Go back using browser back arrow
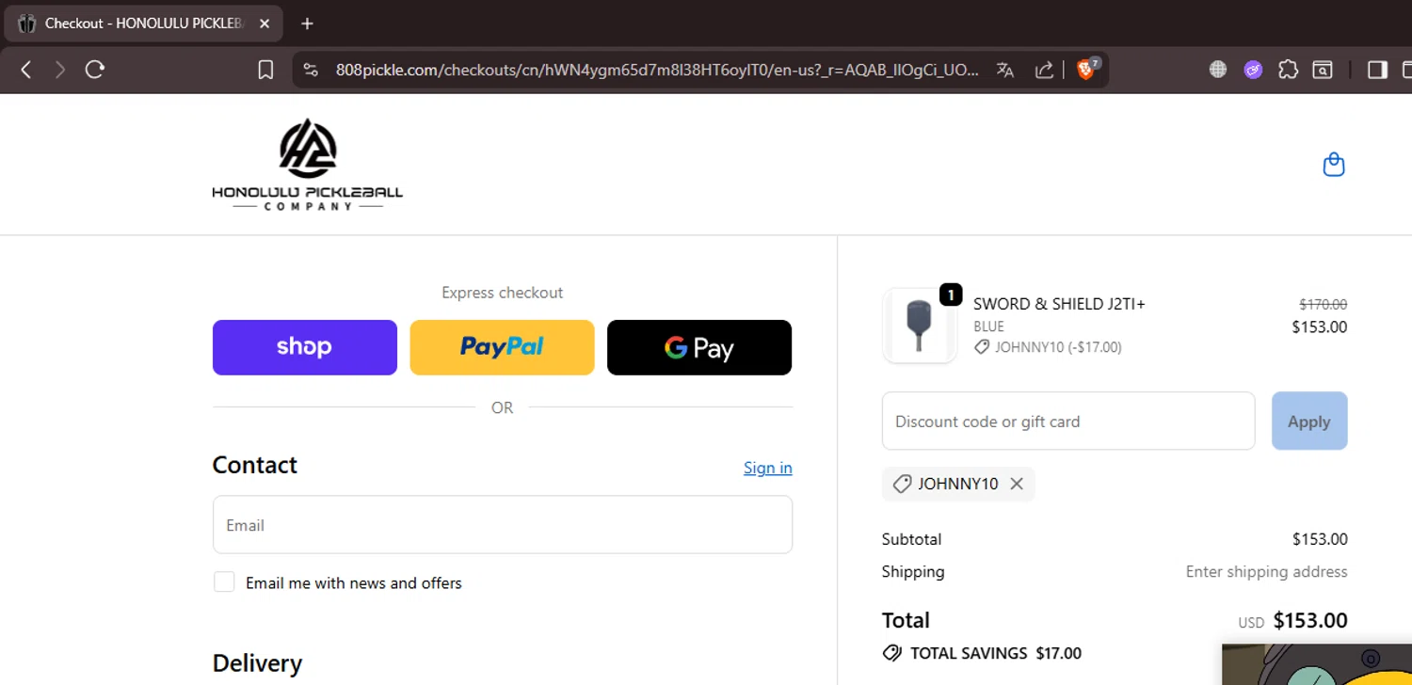The width and height of the screenshot is (1412, 685). point(26,70)
